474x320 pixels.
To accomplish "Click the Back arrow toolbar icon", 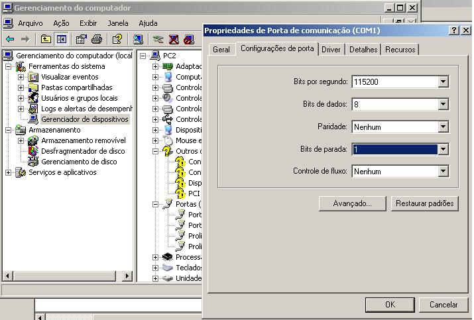I will click(x=11, y=39).
